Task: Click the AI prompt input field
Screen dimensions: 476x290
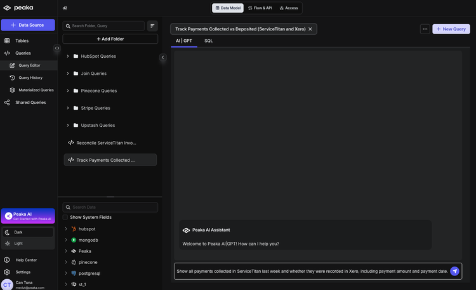Action: click(312, 271)
